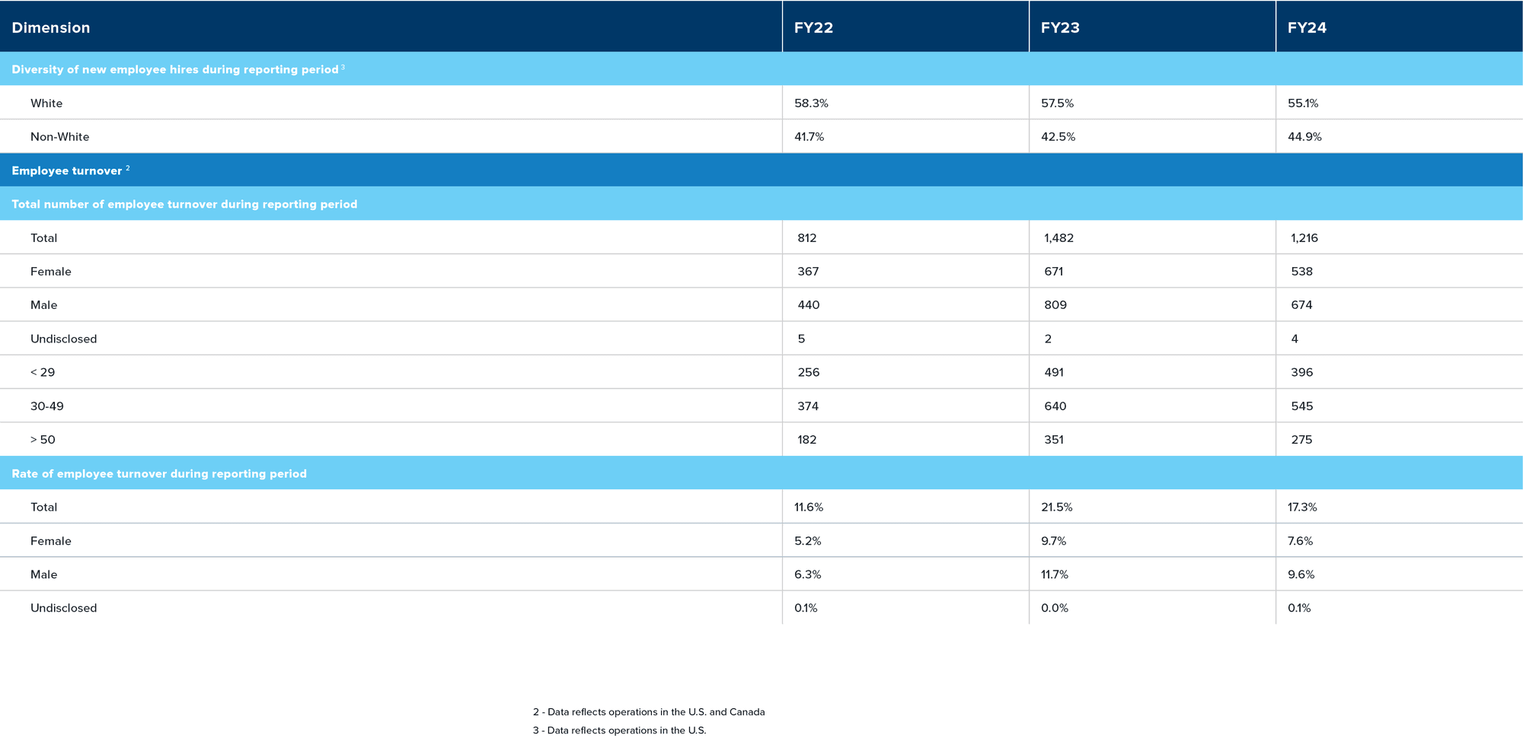This screenshot has width=1523, height=738.
Task: Select the FY22 column header
Action: (x=813, y=27)
